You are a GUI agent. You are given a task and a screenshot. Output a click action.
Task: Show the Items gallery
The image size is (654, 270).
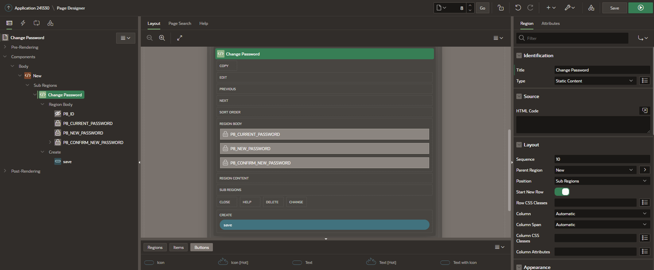pos(178,247)
